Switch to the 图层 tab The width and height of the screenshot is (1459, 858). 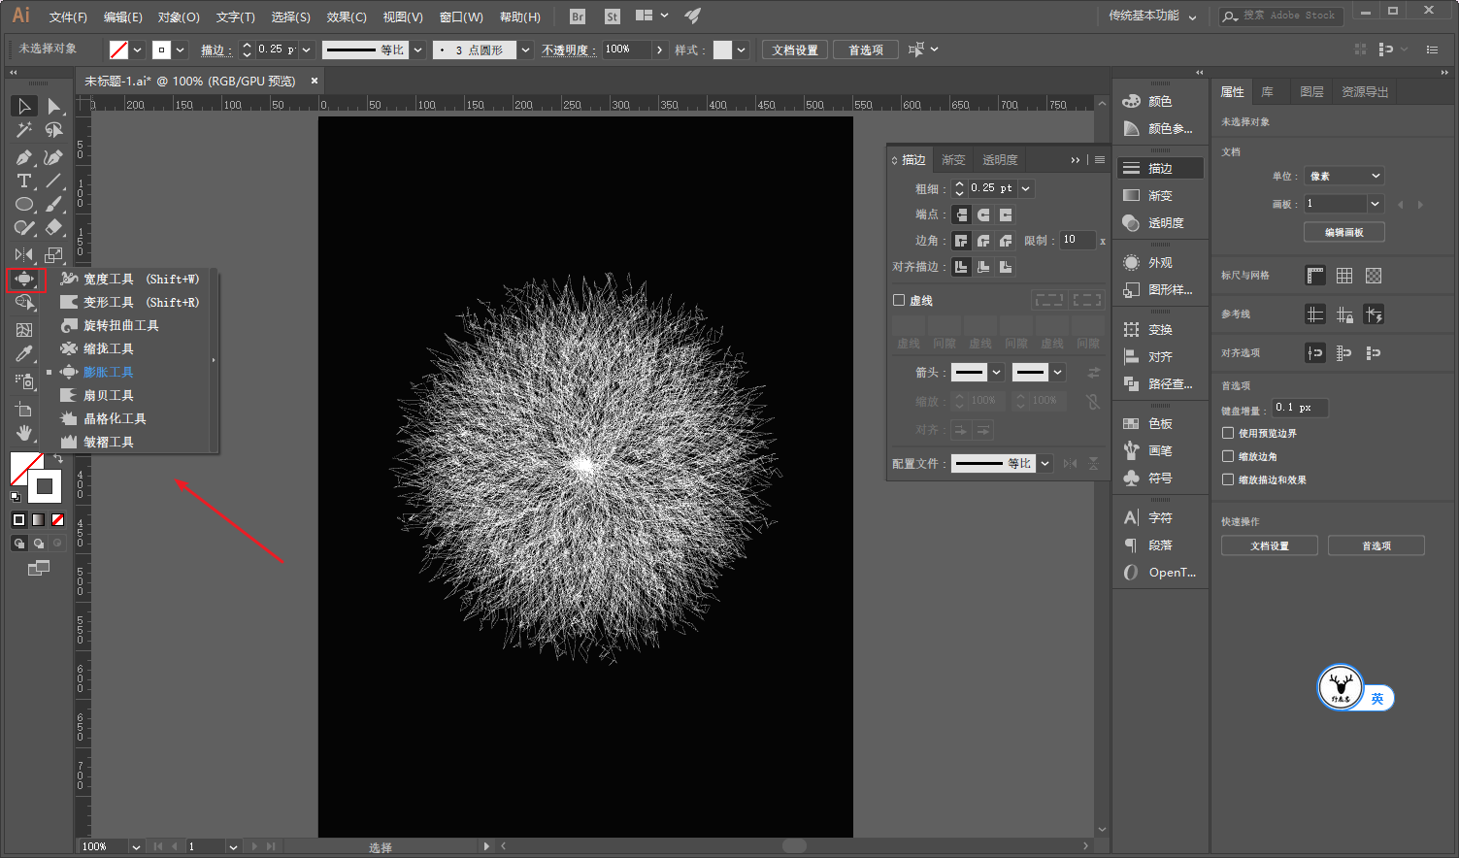click(x=1311, y=91)
